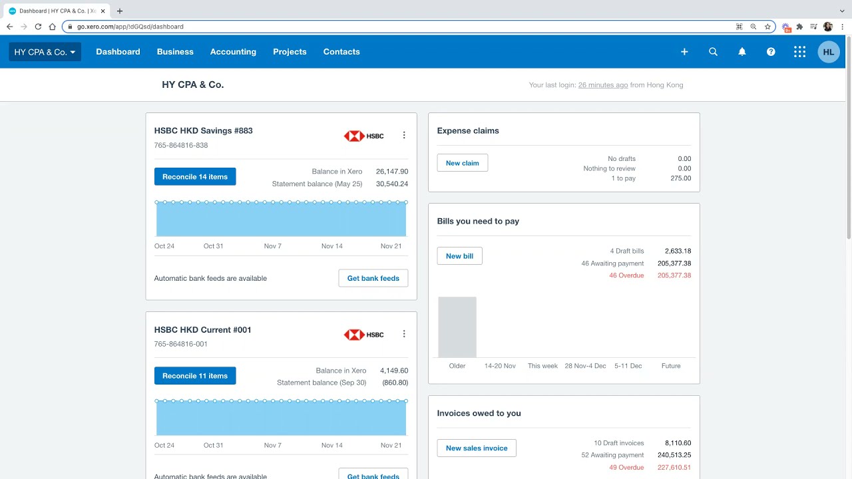Click the Older bar in the bills chart
852x479 pixels.
(x=457, y=327)
